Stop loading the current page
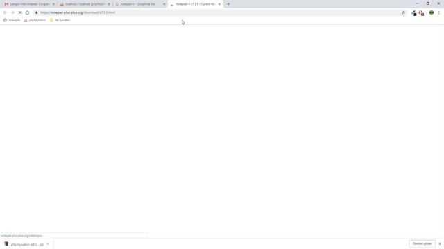444x249 pixels. [x=20, y=12]
